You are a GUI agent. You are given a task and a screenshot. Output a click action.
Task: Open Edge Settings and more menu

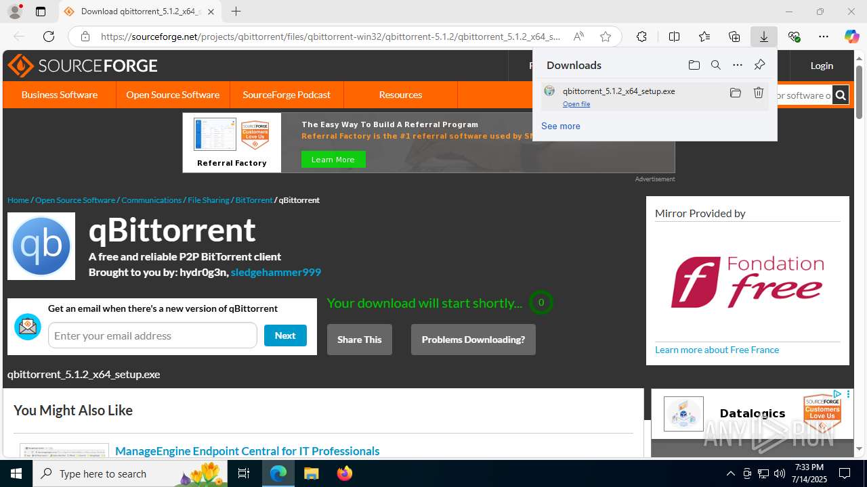click(824, 37)
